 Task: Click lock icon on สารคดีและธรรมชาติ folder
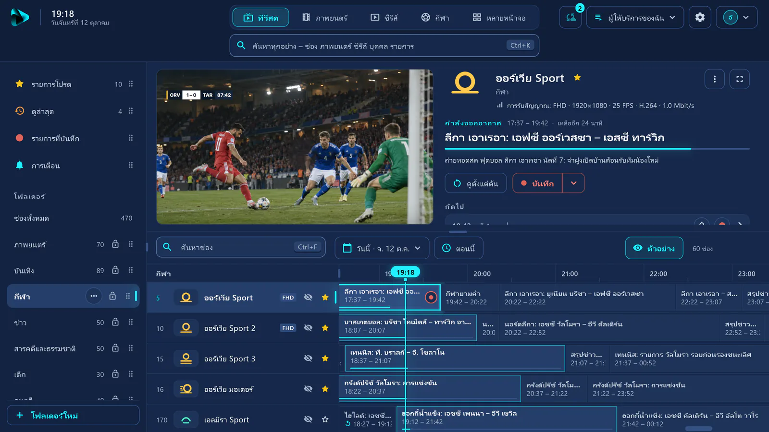[x=115, y=348]
